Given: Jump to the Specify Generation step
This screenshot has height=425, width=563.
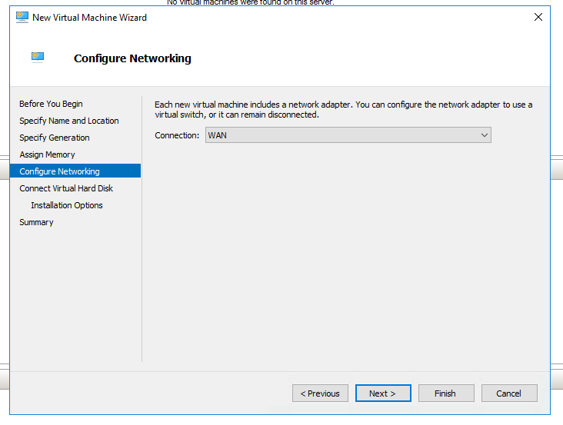Looking at the screenshot, I should (55, 138).
